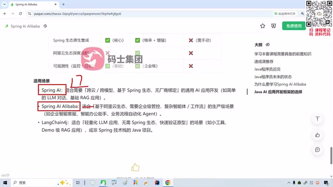The height and width of the screenshot is (187, 333).
Task: Click the yuque.com address bar URL
Action: coord(78,14)
